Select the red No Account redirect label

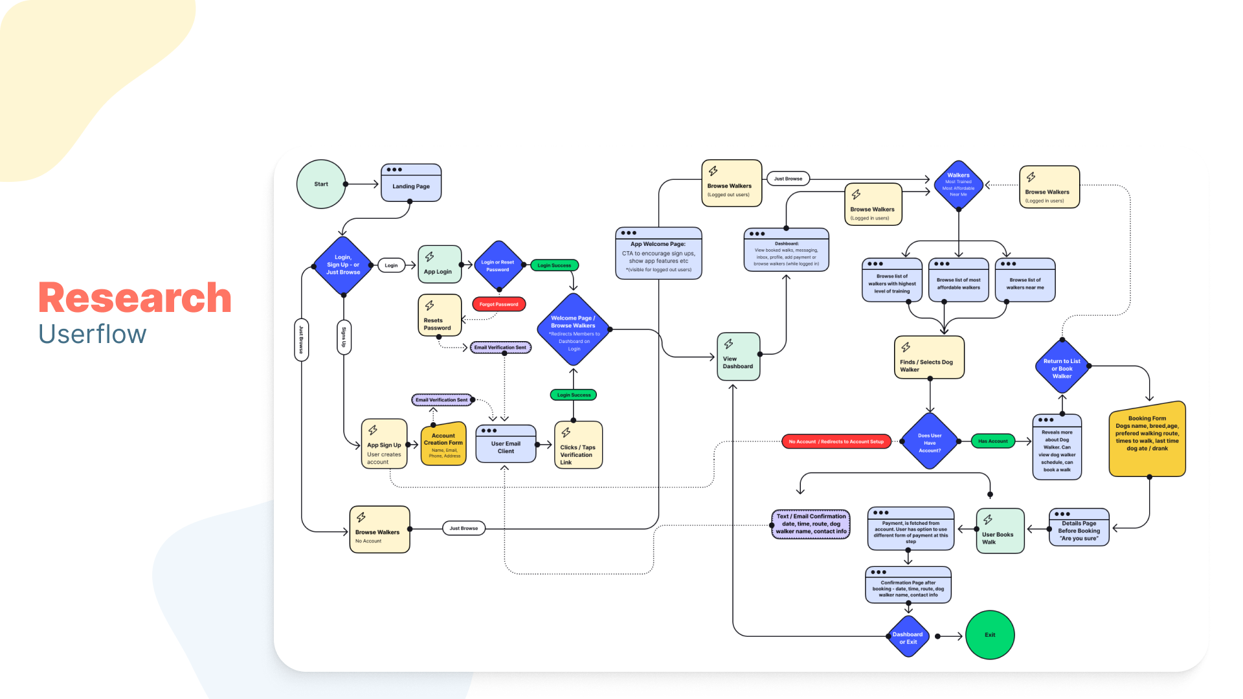836,441
